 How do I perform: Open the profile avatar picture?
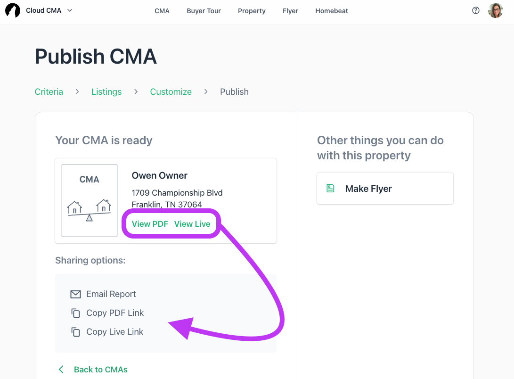pos(495,10)
